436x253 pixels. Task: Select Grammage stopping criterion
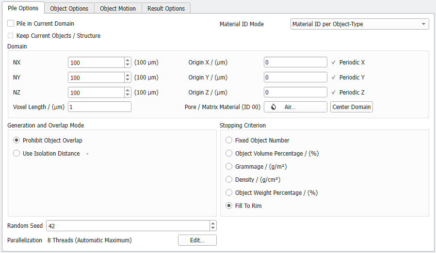[228, 167]
